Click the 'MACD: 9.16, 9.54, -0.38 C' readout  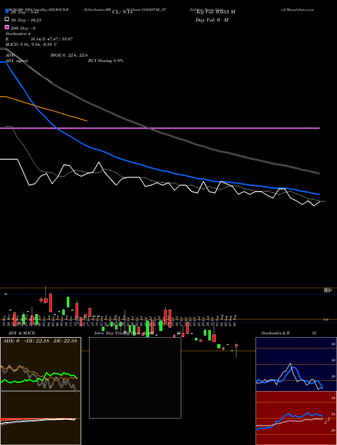click(x=31, y=44)
